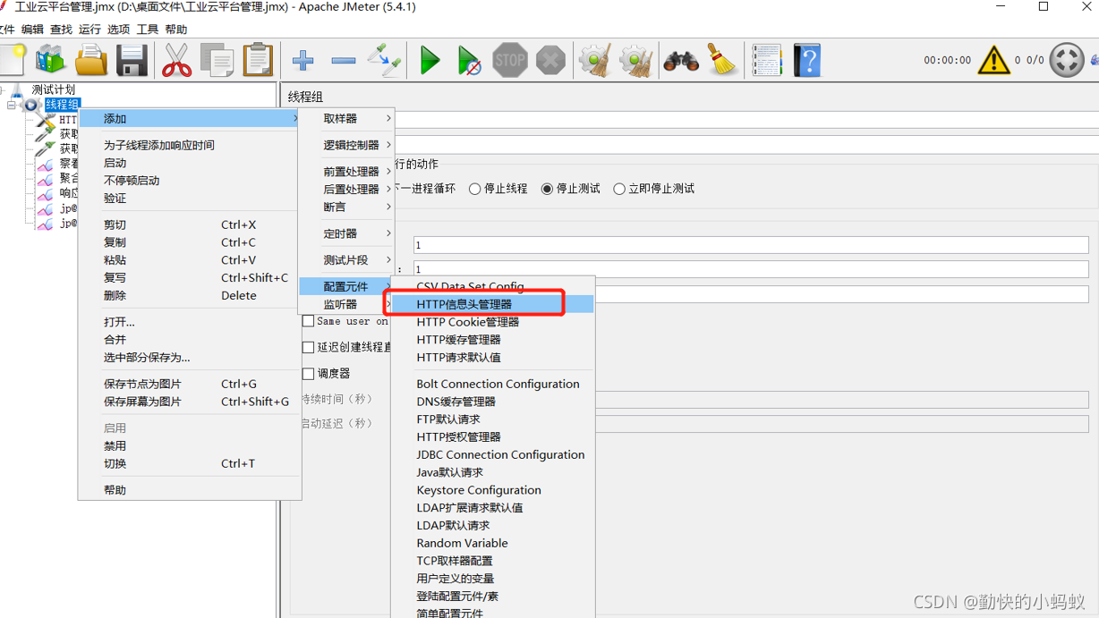The width and height of the screenshot is (1099, 618).
Task: Choose HTTP请求默认值
Action: pos(492,357)
